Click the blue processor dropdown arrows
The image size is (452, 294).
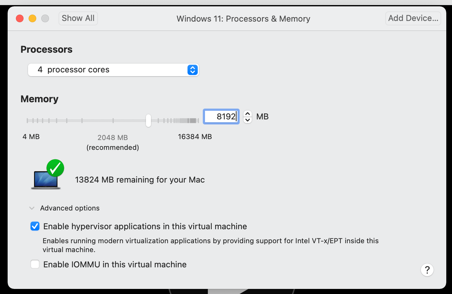193,70
